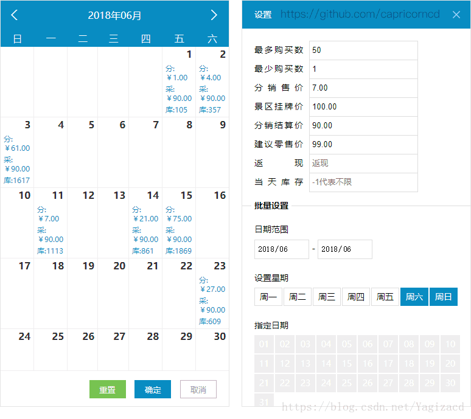Pick specified date 01
The height and width of the screenshot is (419, 471).
pyautogui.click(x=264, y=344)
